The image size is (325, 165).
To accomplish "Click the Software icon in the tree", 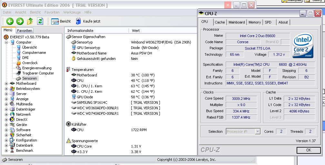I will pos(13,130).
